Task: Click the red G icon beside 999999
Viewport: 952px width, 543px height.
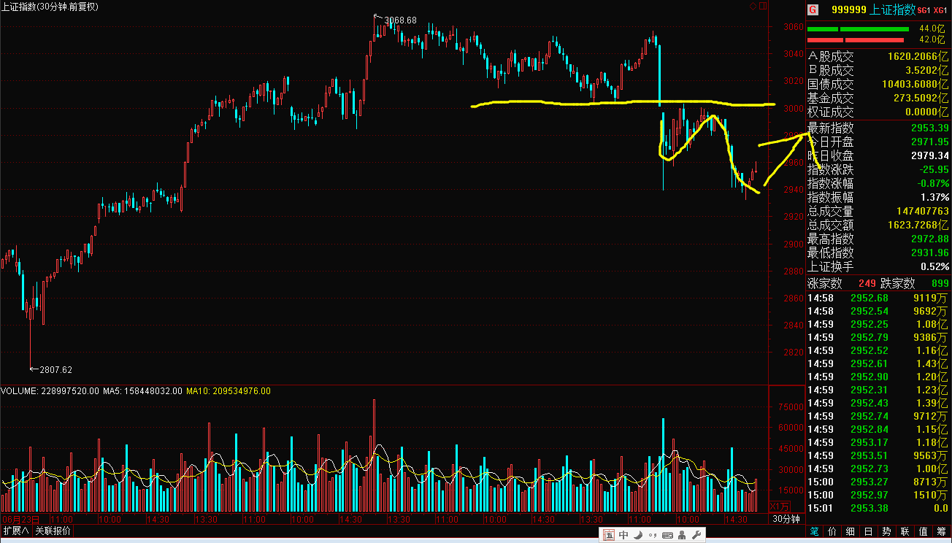Action: 813,9
